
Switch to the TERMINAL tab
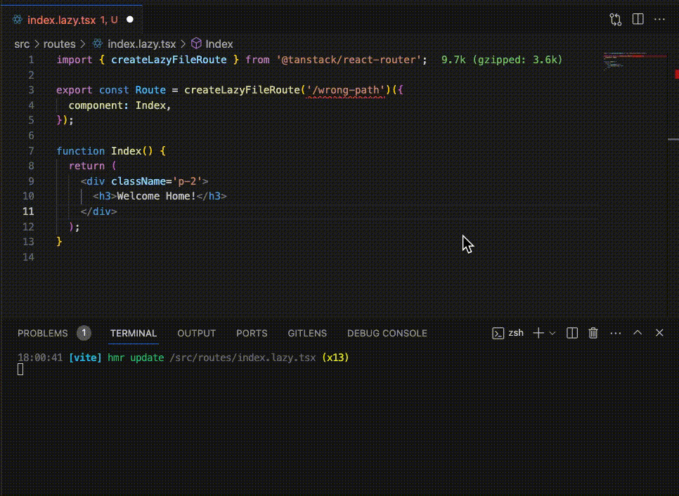coord(134,333)
